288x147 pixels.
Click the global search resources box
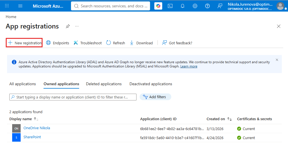pyautogui.click(x=111, y=6)
